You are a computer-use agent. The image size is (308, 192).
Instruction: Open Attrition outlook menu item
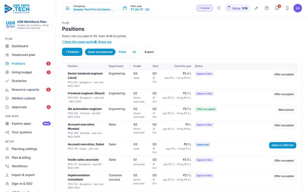(x=28, y=98)
